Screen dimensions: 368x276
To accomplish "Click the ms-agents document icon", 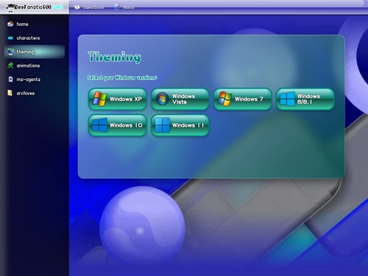I will [10, 79].
